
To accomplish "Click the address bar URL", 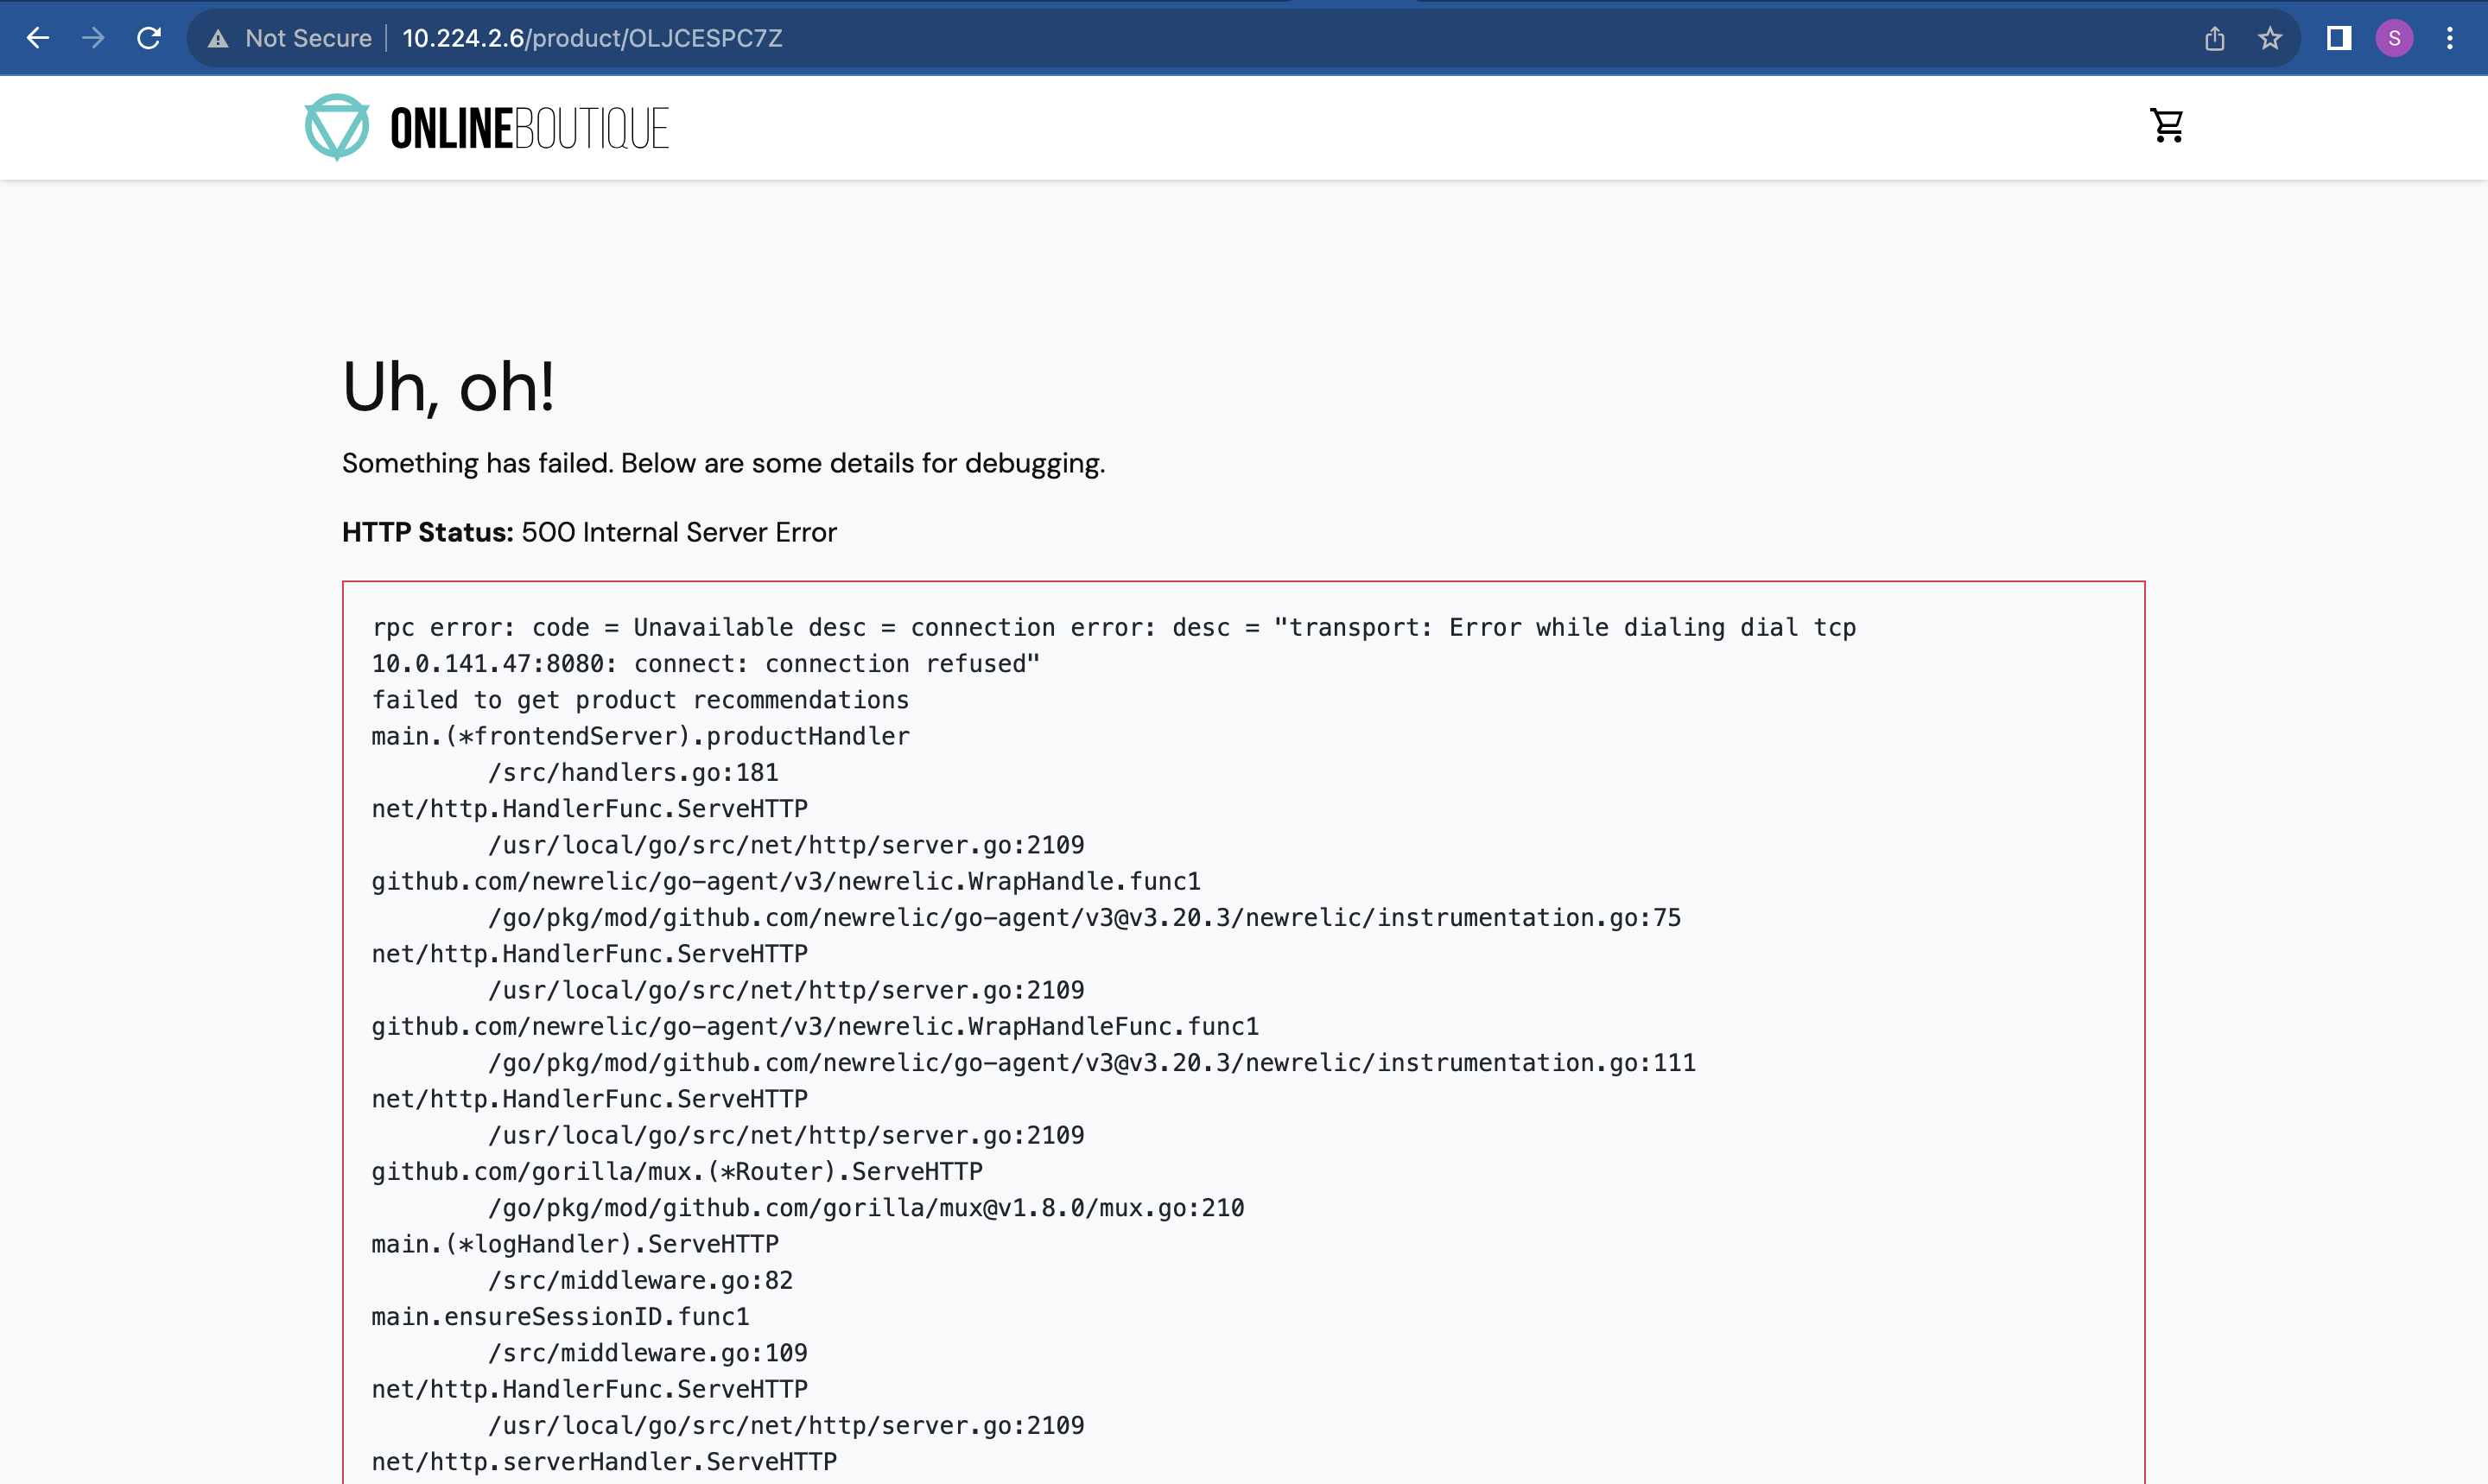I will (x=592, y=38).
